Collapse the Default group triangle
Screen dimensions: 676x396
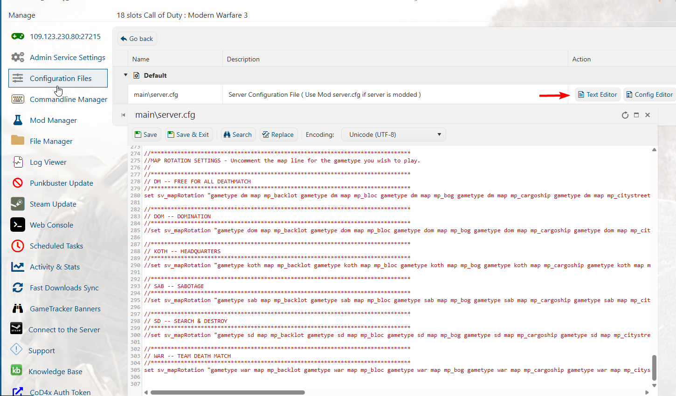coord(125,75)
